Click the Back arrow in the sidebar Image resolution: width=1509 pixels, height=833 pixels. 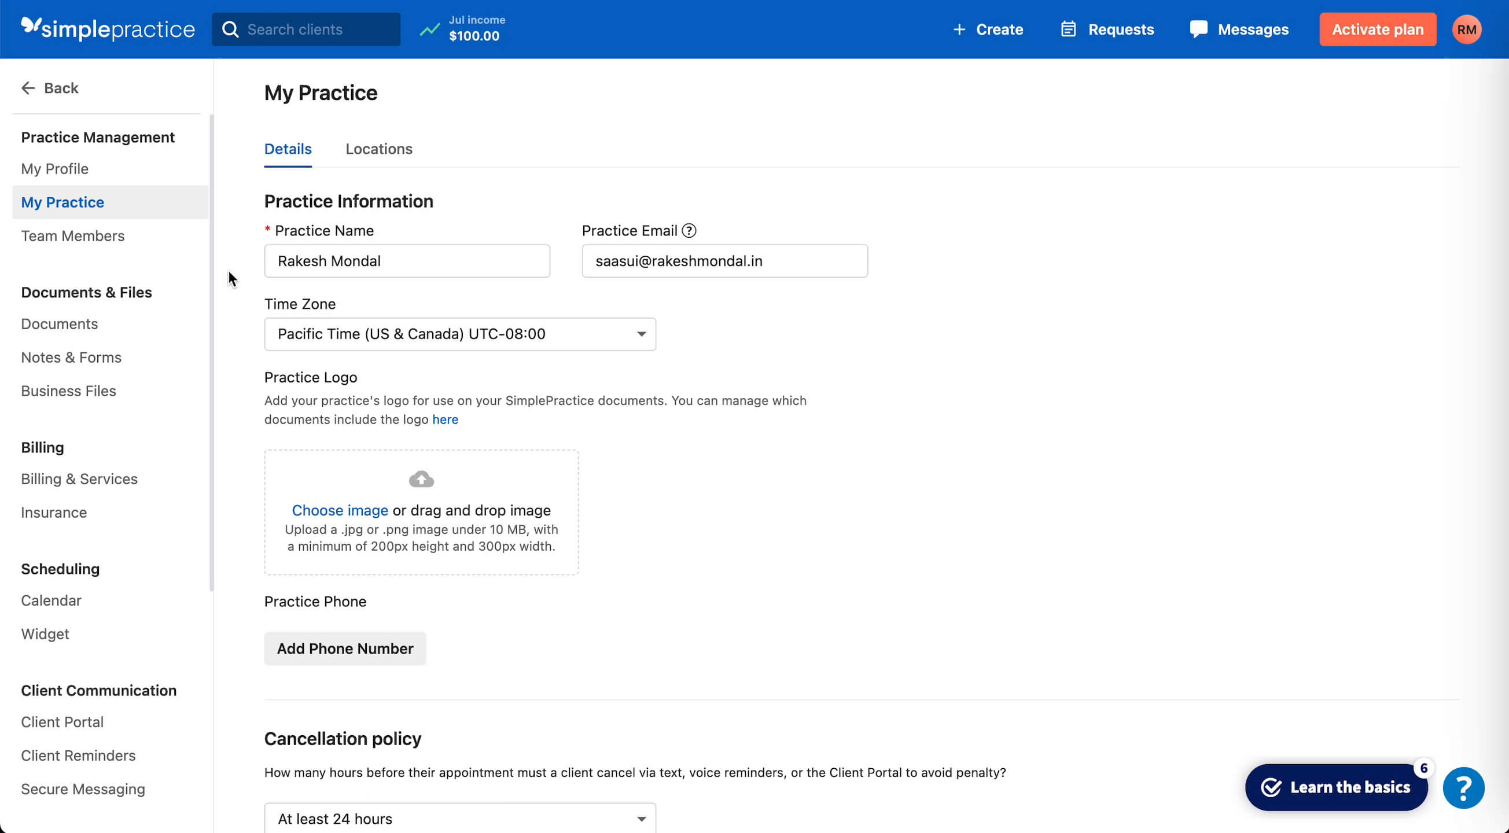click(x=28, y=88)
